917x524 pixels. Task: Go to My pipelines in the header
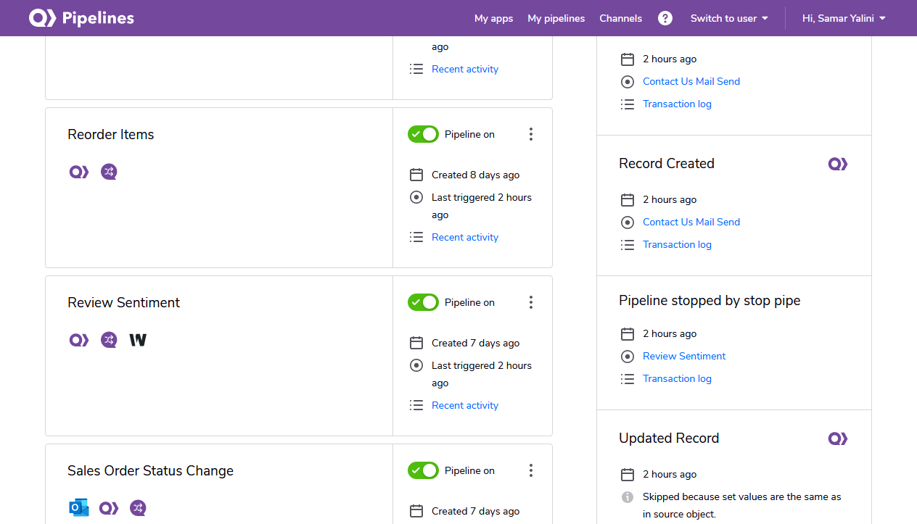tap(556, 18)
